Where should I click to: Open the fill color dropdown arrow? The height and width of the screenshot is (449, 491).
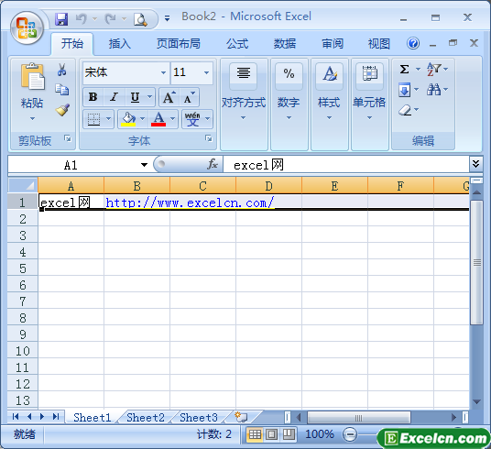point(143,119)
